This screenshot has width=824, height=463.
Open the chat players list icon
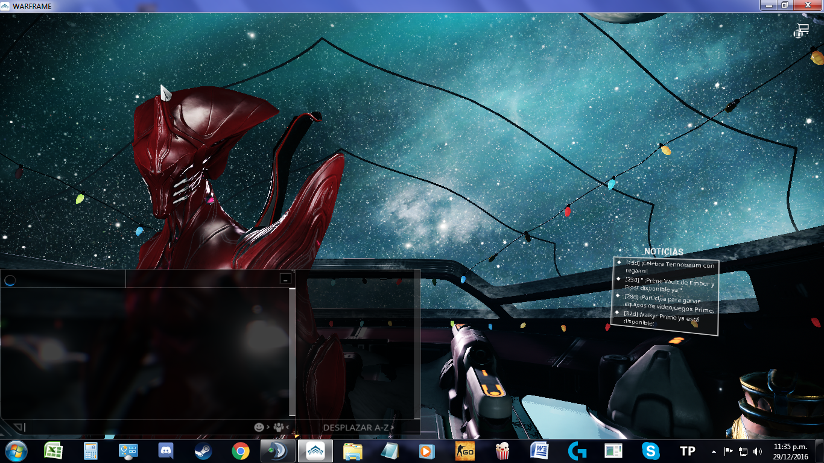tap(279, 427)
